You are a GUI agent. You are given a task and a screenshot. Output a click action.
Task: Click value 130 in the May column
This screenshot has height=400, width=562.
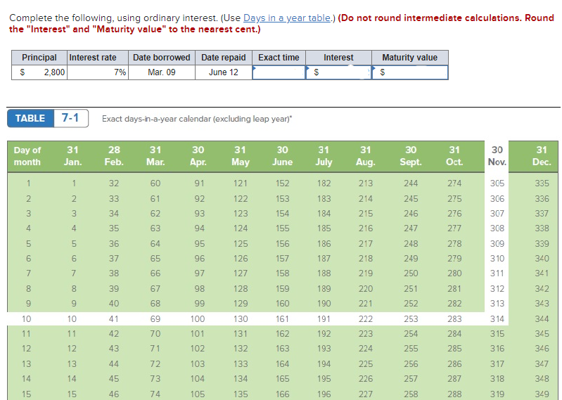tap(241, 318)
